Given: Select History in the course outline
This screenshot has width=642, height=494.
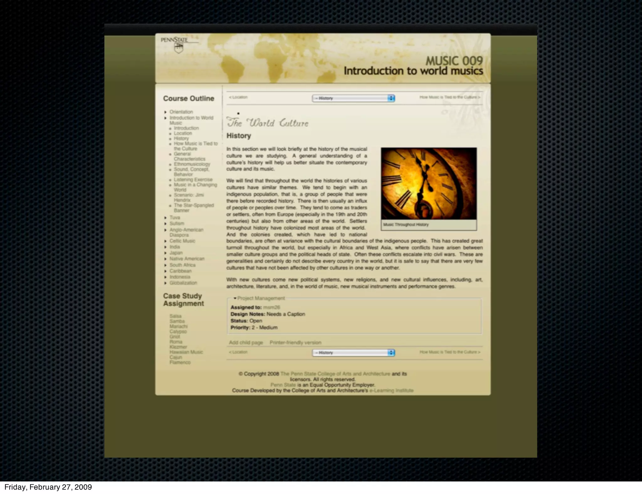Looking at the screenshot, I should 182,139.
